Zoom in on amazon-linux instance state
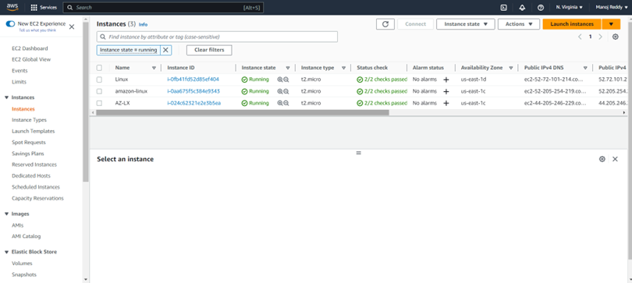 coord(280,91)
